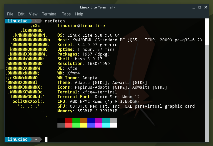Click the dark gray color block

61,125
